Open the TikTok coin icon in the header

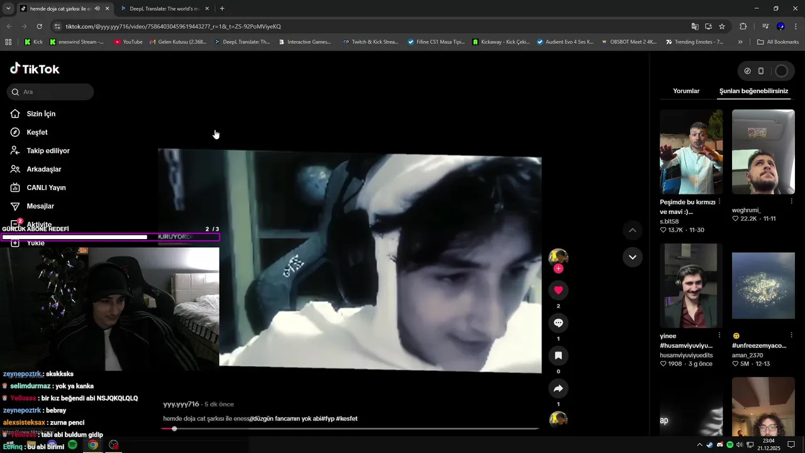747,71
